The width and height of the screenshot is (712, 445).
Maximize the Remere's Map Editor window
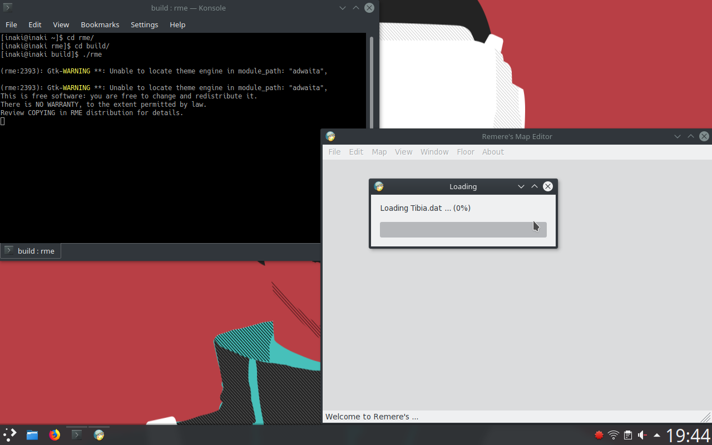pyautogui.click(x=691, y=136)
